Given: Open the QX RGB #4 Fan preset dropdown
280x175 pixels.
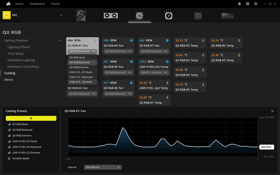Looking at the screenshot, I should (x=118, y=51).
